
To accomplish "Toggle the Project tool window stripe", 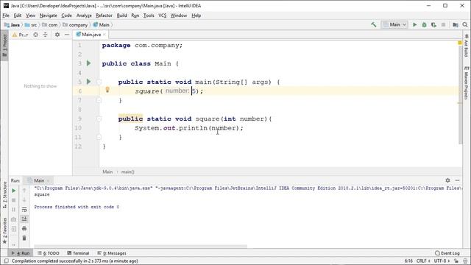I will [x=4, y=45].
